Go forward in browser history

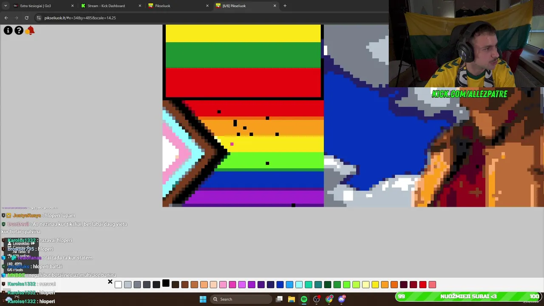(x=16, y=18)
